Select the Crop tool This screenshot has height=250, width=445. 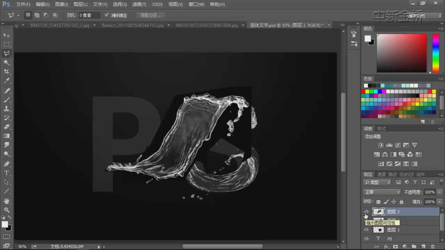7,72
